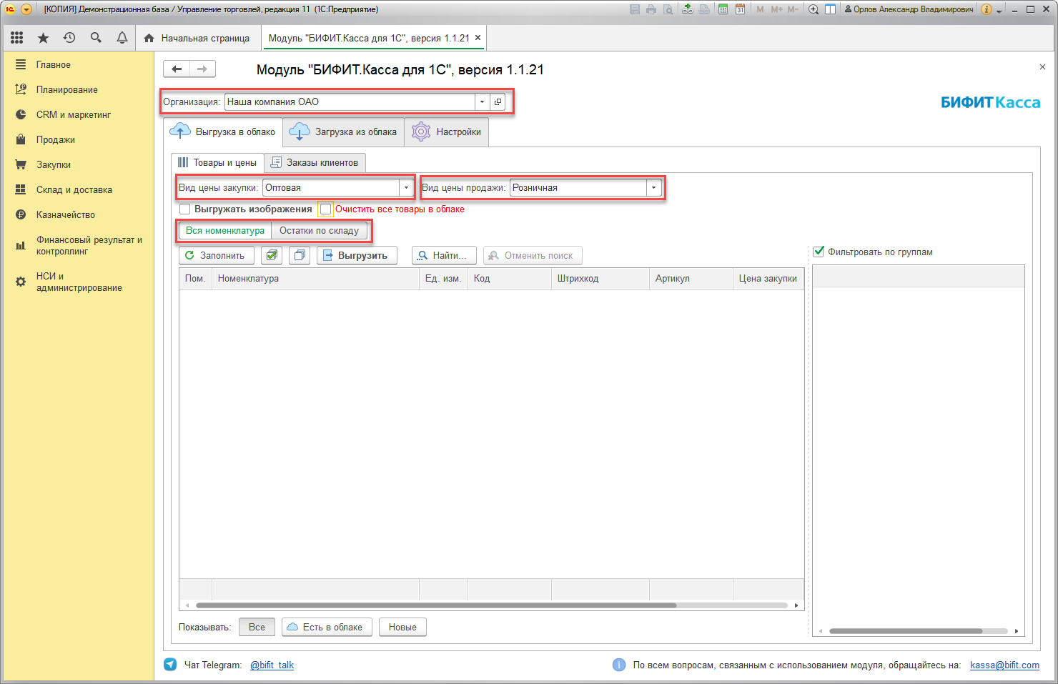This screenshot has width=1058, height=684.
Task: Open Настройки tab
Action: coord(446,132)
